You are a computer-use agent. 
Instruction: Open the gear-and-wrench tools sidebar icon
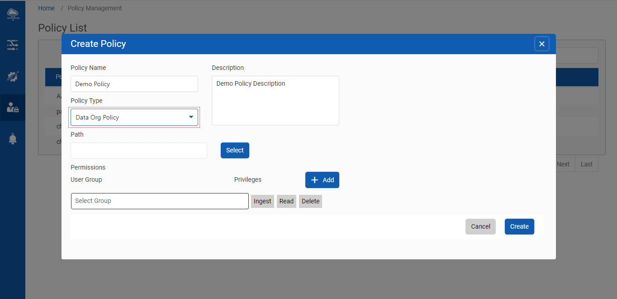[x=13, y=76]
